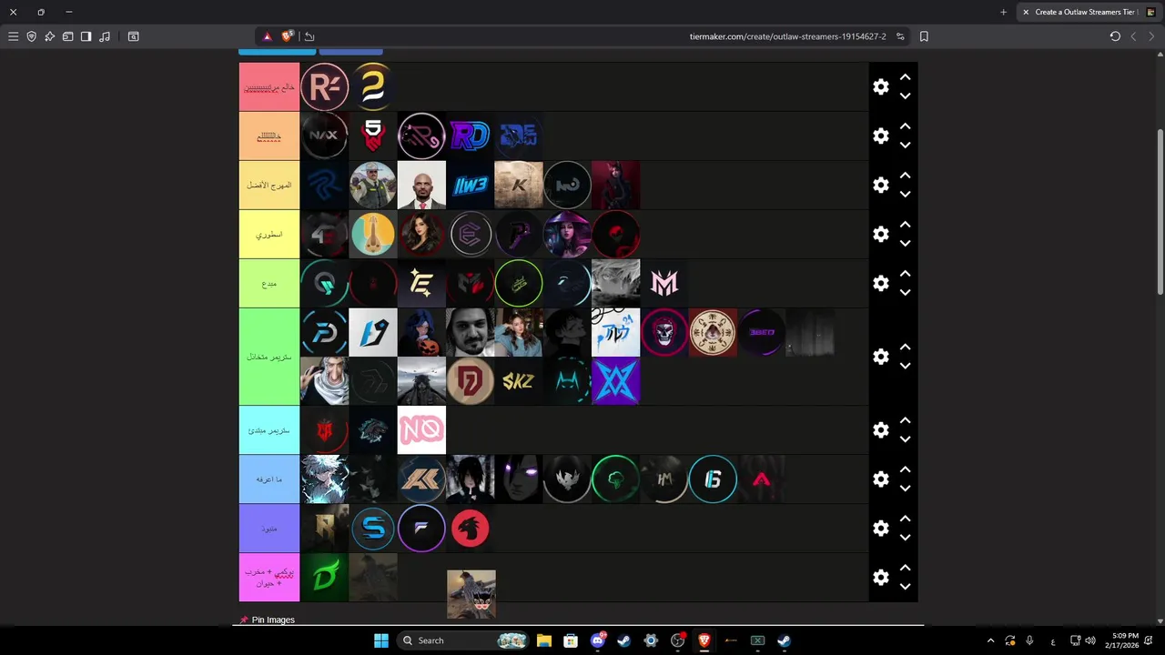Click the shield icon beside the hamburger menu
Screen dimensions: 1165x655
31,36
